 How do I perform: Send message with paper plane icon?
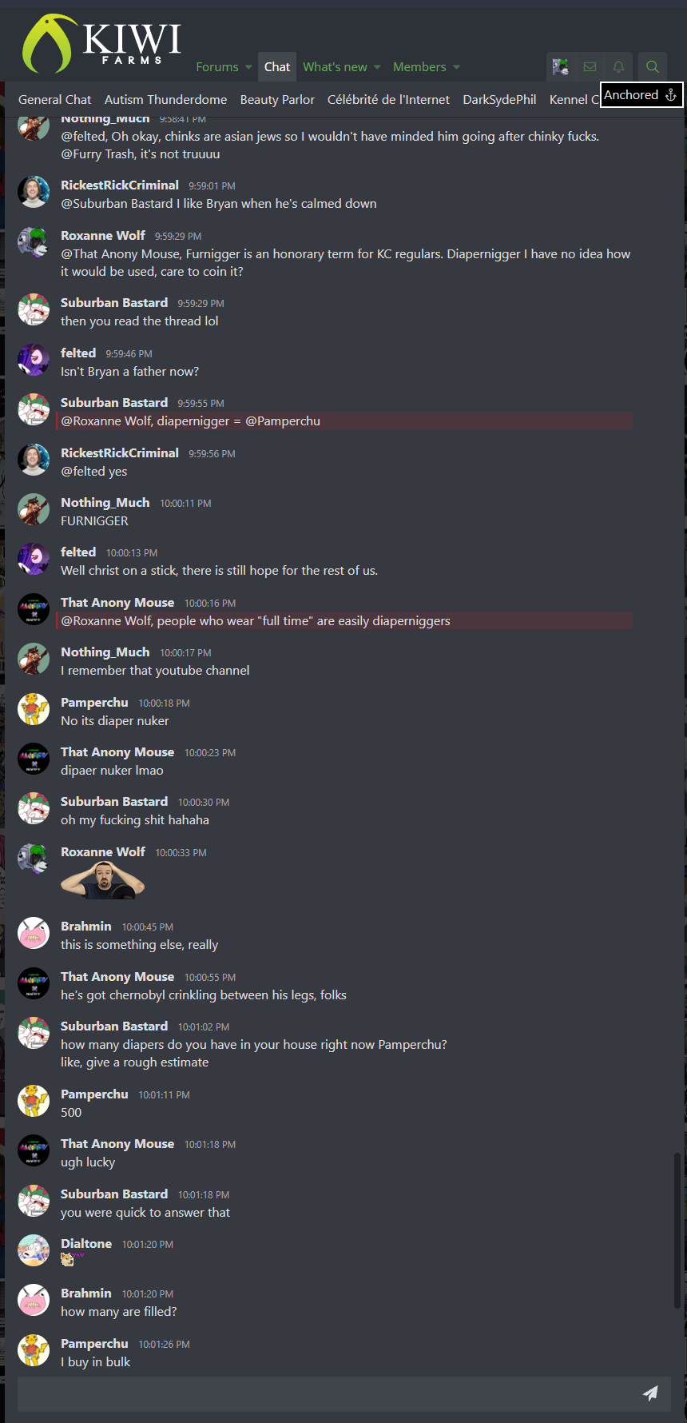[650, 1393]
